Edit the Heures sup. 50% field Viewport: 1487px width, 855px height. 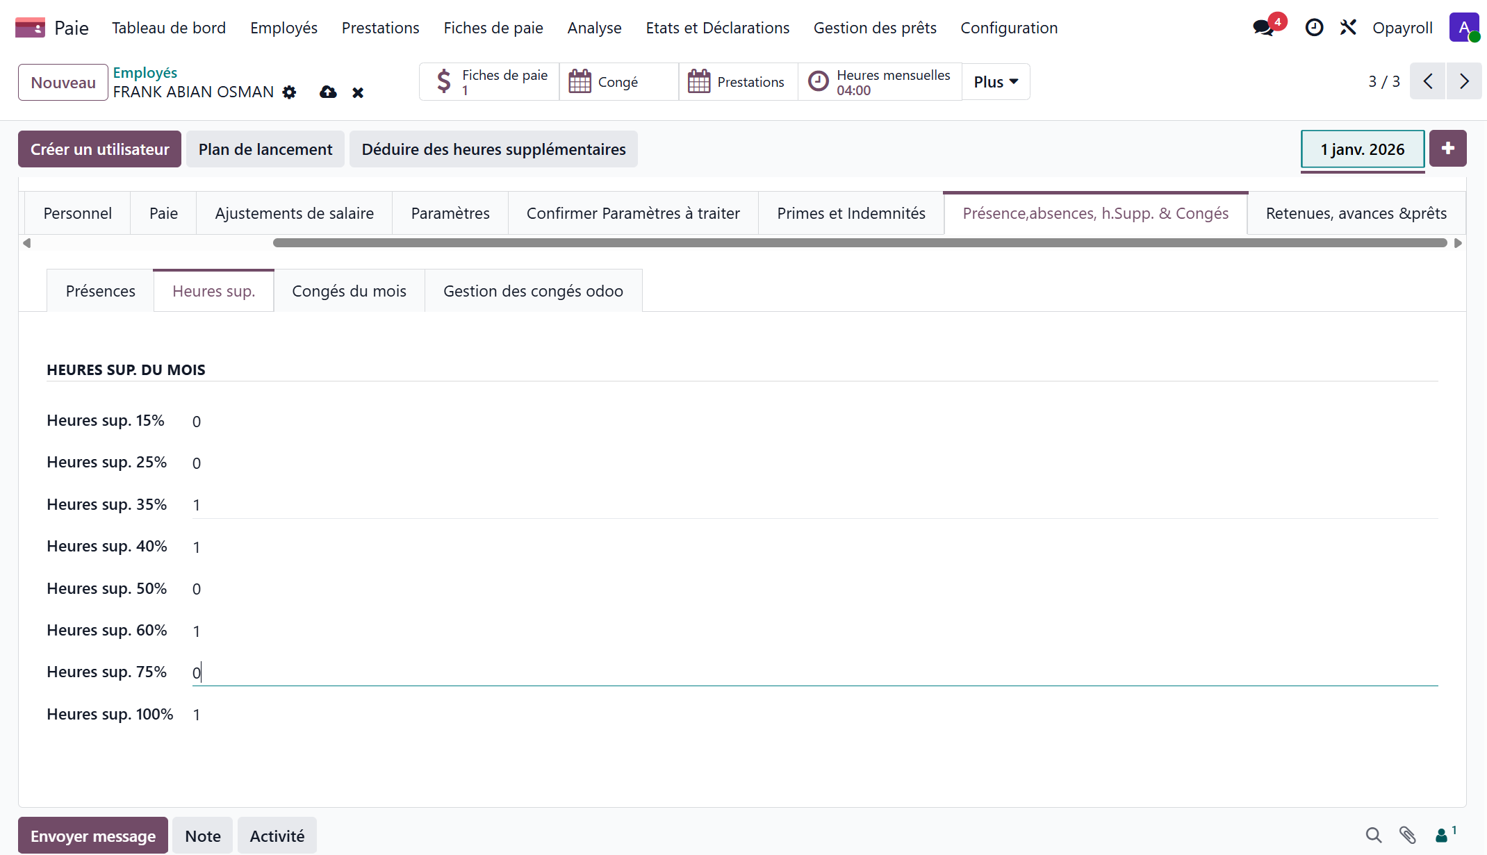[x=813, y=589]
